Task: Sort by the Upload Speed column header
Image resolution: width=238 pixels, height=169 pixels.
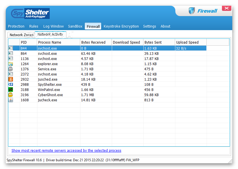Action: (191, 42)
